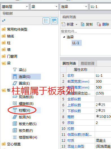Viewport: 111px width, 149px height.
Task: Edit the 截面高度 value 500
Action: (x=103, y=87)
